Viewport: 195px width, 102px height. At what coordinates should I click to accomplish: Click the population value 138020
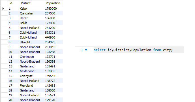tap(50, 90)
